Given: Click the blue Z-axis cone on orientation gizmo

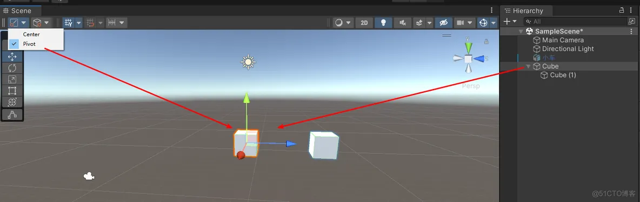Looking at the screenshot, I should pyautogui.click(x=479, y=59).
